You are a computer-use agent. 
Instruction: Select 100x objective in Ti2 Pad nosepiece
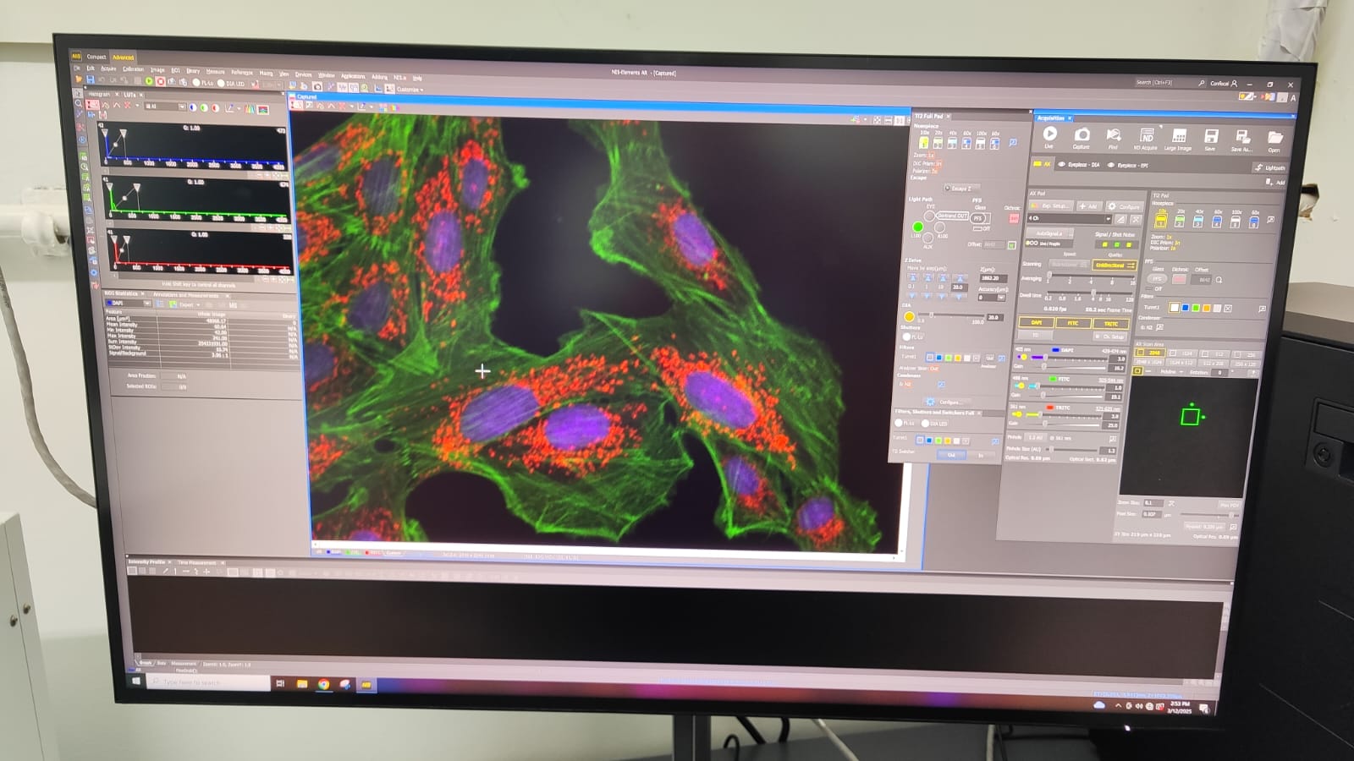click(1236, 222)
